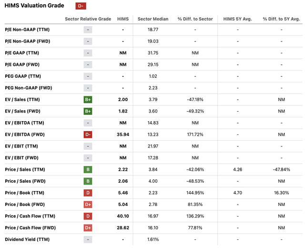Open the Price / Book (FWD) metric
Viewport: 305px width, 248px height.
[25, 205]
